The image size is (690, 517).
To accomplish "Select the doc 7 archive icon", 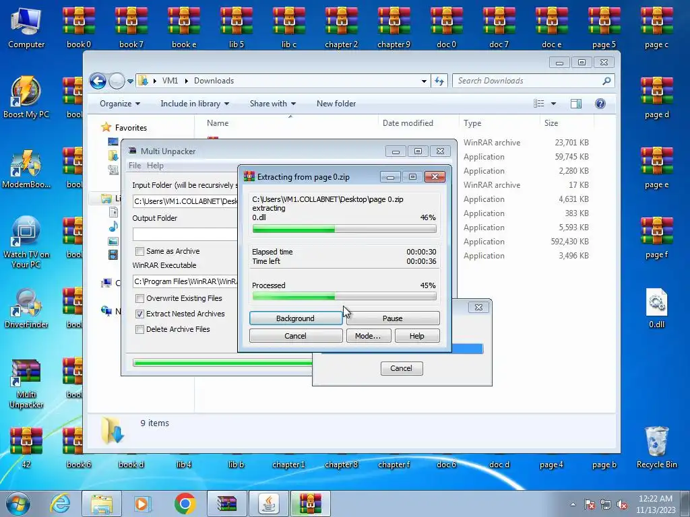I will point(499,27).
